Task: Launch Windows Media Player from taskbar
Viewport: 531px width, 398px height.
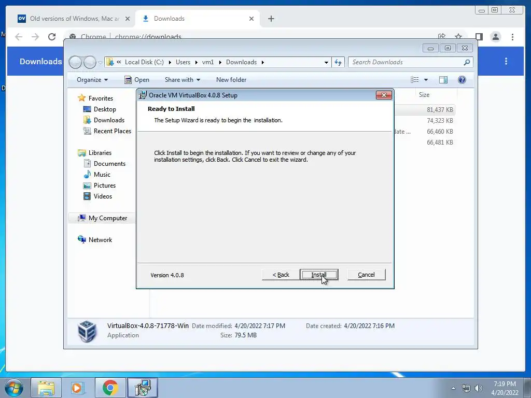Action: point(78,388)
